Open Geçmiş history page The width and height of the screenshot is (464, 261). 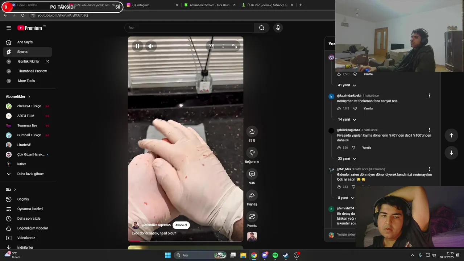point(28,199)
